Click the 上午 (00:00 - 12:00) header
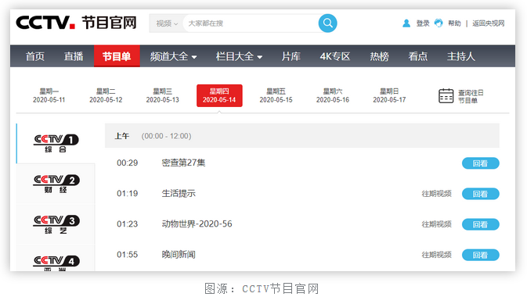527x304 pixels. (x=301, y=135)
